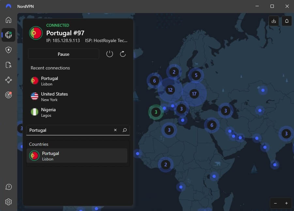Open the Home panel from the sidebar
The image size is (294, 211).
8,20
